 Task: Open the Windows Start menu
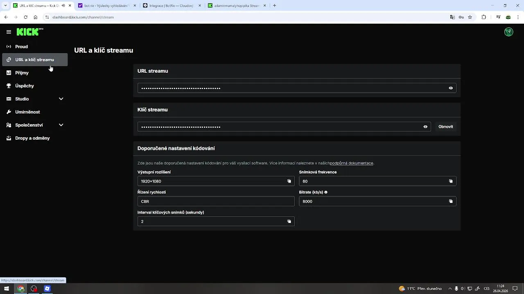7,289
